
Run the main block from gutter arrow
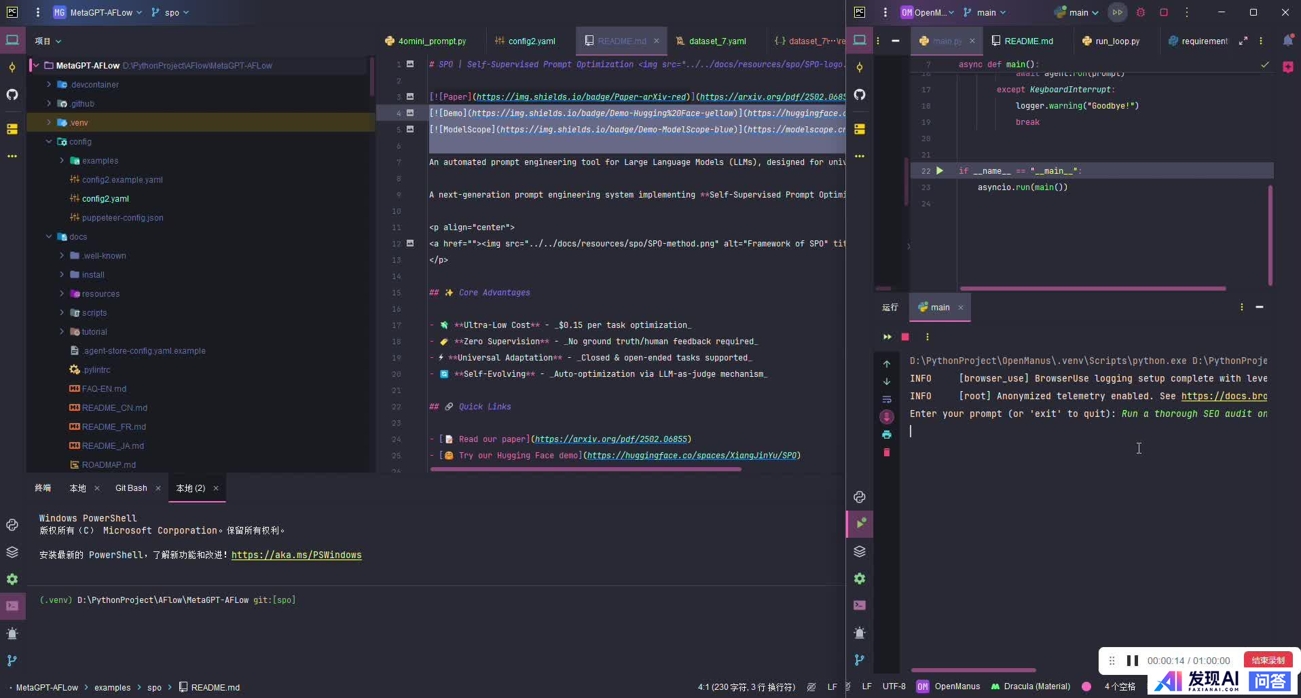click(x=940, y=170)
